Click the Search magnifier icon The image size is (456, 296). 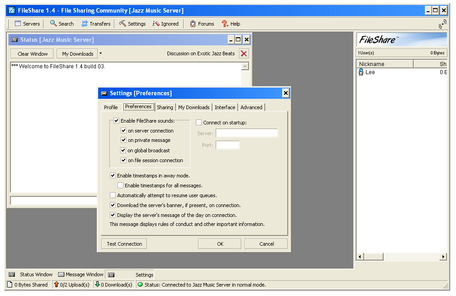tap(54, 24)
